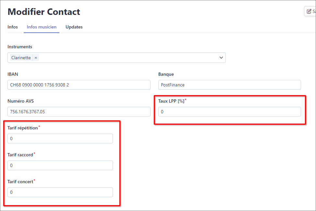Click the IBAN label text
Screen dimensions: 316x211
click(13, 74)
